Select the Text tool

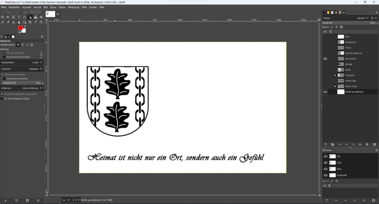(30, 22)
